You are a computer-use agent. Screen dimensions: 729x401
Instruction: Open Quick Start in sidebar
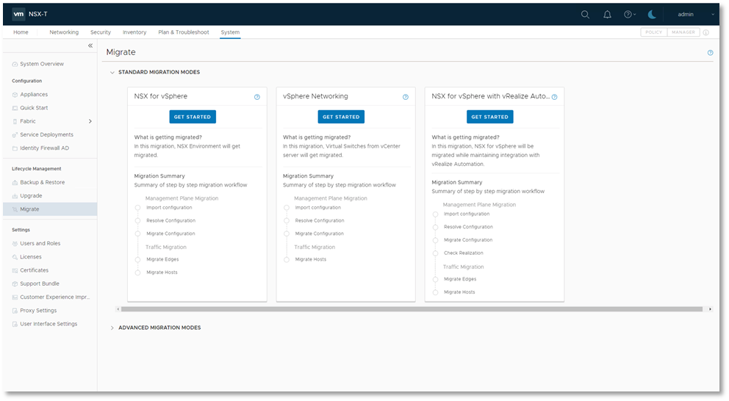34,108
